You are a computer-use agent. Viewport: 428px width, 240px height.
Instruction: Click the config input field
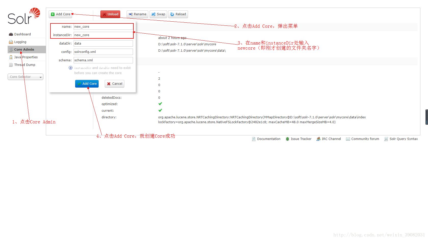[103, 52]
